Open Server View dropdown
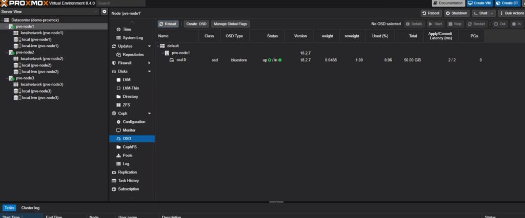Viewport: 525px width, 218px height. [x=96, y=12]
